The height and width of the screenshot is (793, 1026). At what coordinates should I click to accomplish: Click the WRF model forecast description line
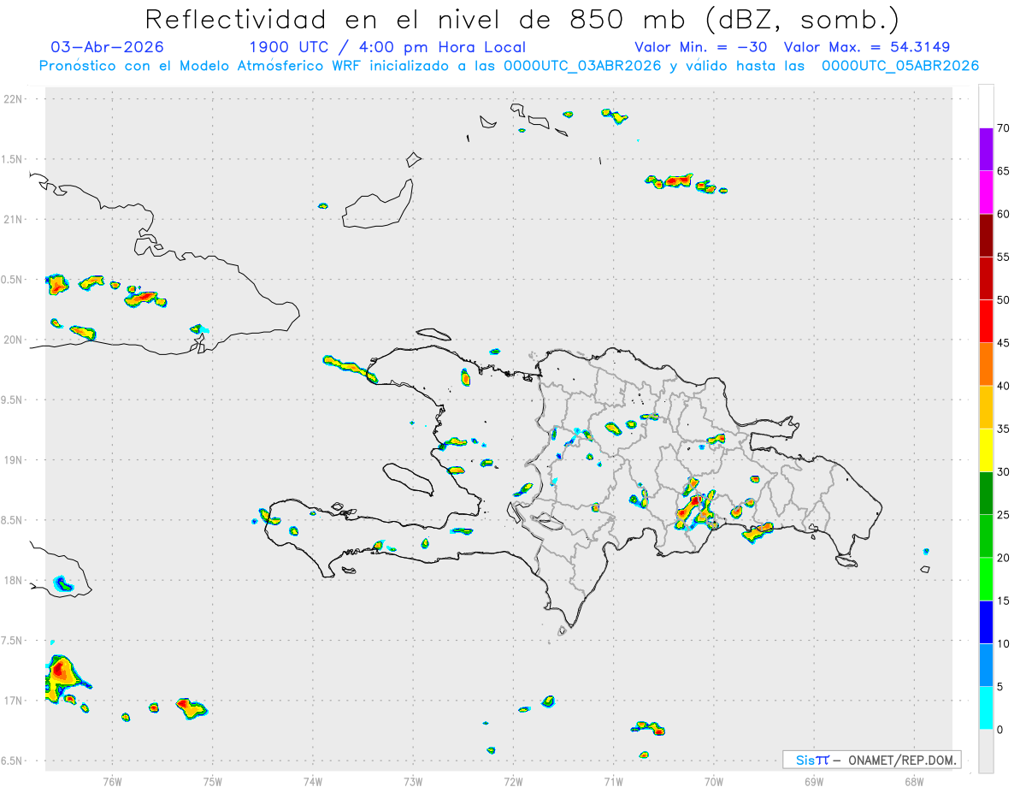509,66
